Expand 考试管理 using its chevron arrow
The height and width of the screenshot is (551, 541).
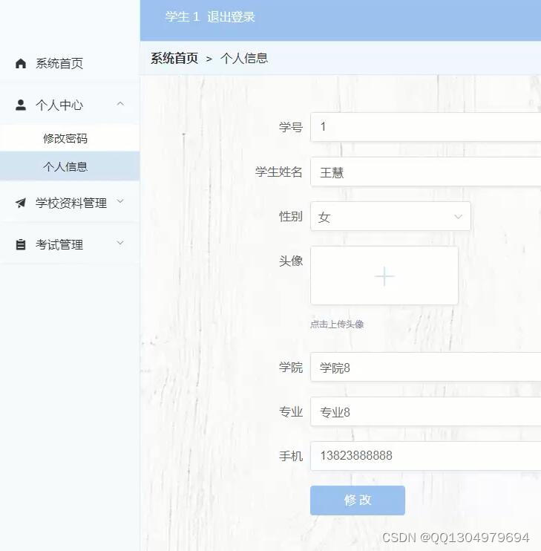[120, 244]
